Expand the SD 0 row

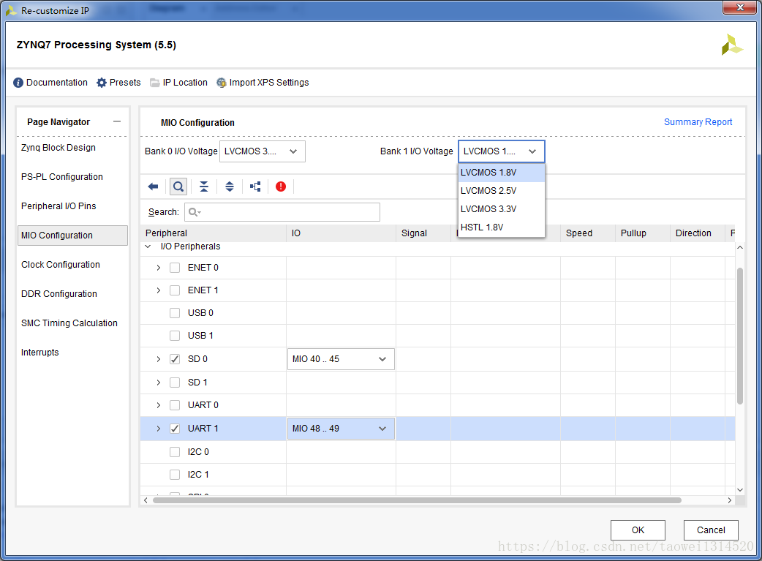pos(159,359)
